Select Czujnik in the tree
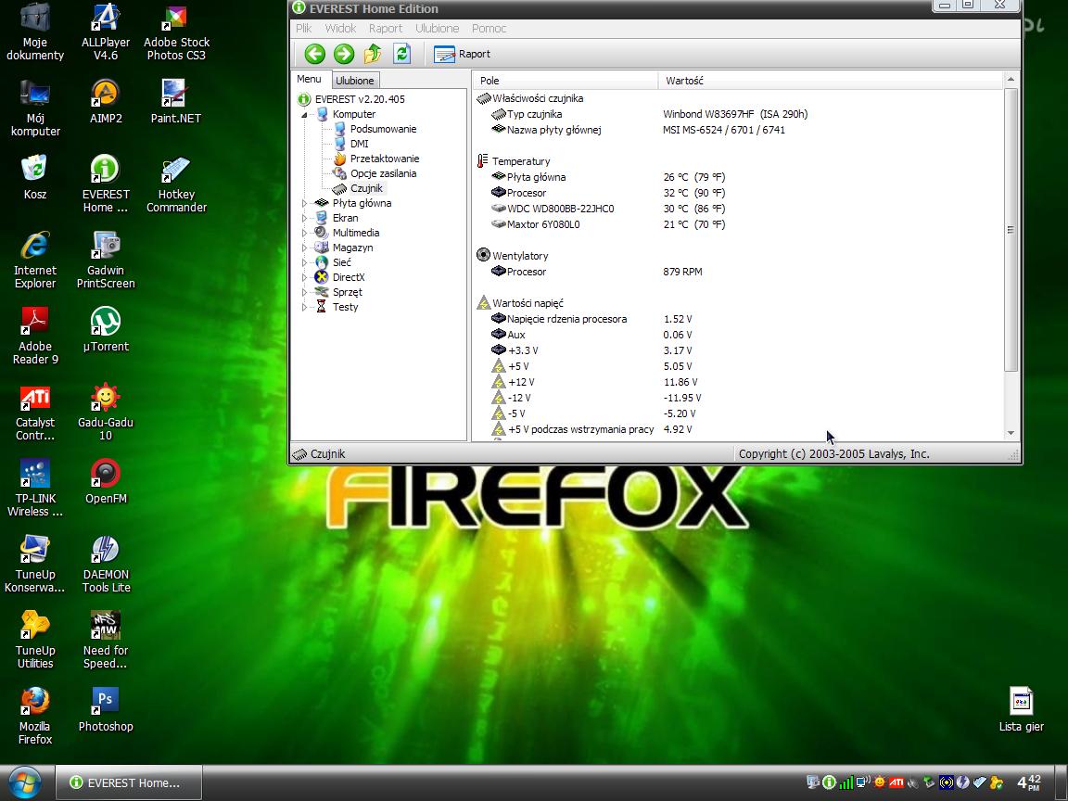1068x801 pixels. coord(366,188)
